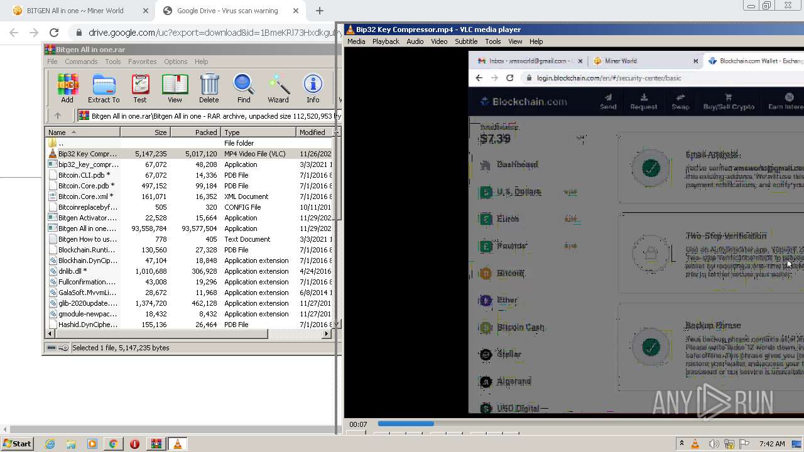Screen dimensions: 804x452
Task: Open Options menu in WinRAR
Action: (176, 62)
